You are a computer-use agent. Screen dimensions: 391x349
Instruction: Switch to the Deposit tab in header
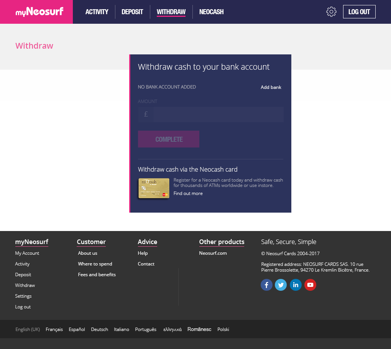tap(132, 12)
